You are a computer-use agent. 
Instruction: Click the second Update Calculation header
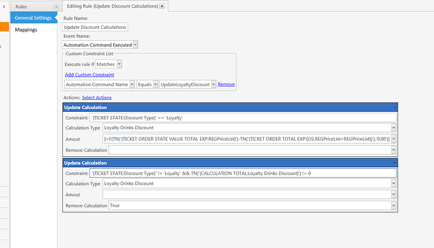click(x=230, y=163)
